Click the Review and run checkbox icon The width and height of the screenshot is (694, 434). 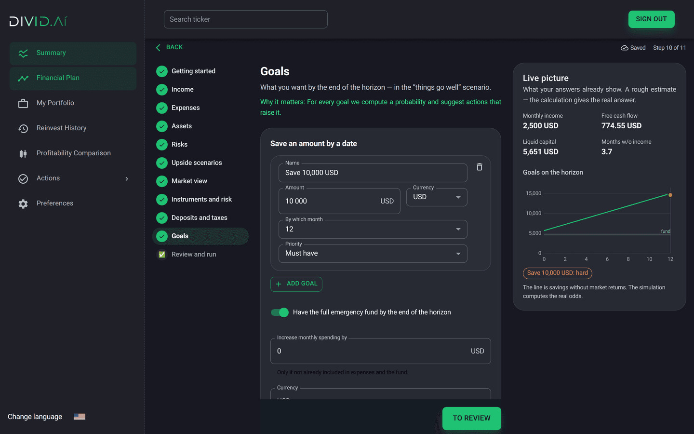(x=162, y=255)
